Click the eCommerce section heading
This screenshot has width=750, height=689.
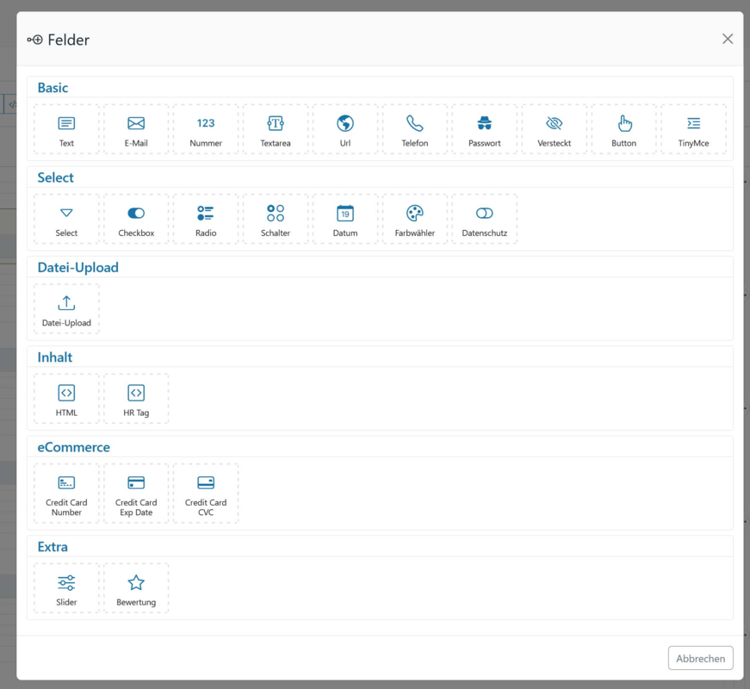click(x=74, y=447)
